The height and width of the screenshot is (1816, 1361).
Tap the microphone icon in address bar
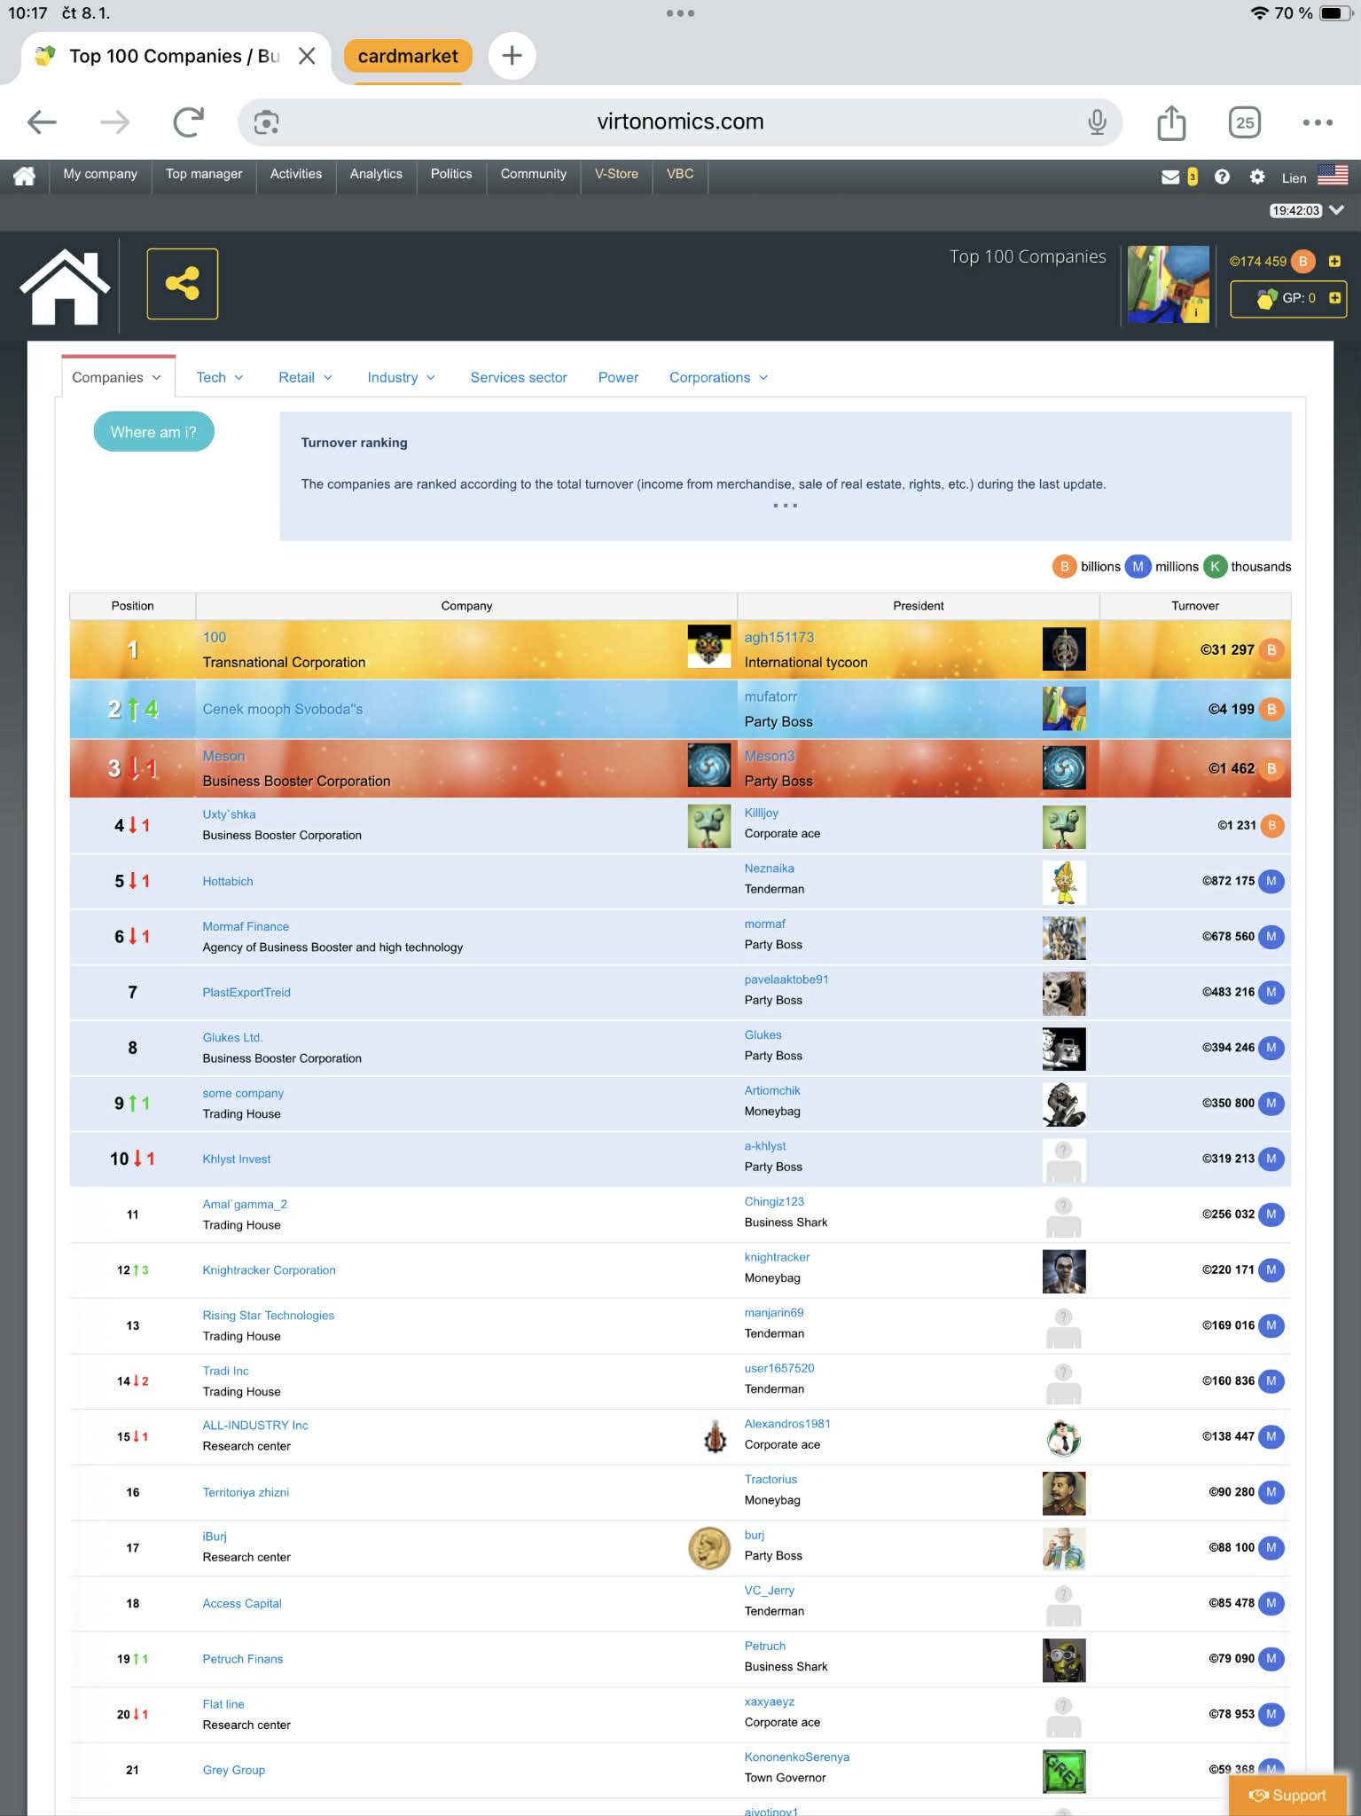click(1097, 122)
